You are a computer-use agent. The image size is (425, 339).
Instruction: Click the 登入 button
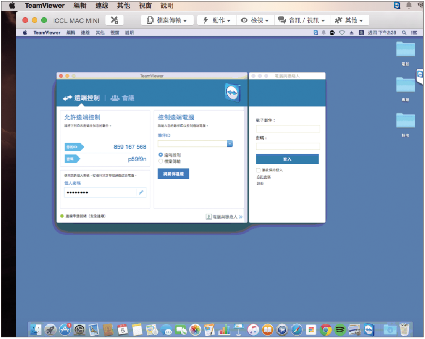coord(287,159)
